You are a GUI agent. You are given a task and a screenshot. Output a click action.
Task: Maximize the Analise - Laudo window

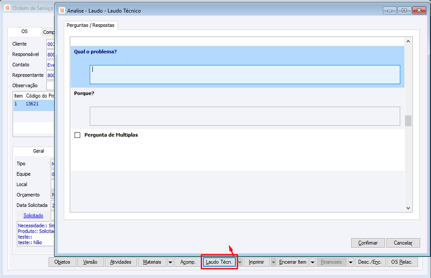[x=404, y=10]
